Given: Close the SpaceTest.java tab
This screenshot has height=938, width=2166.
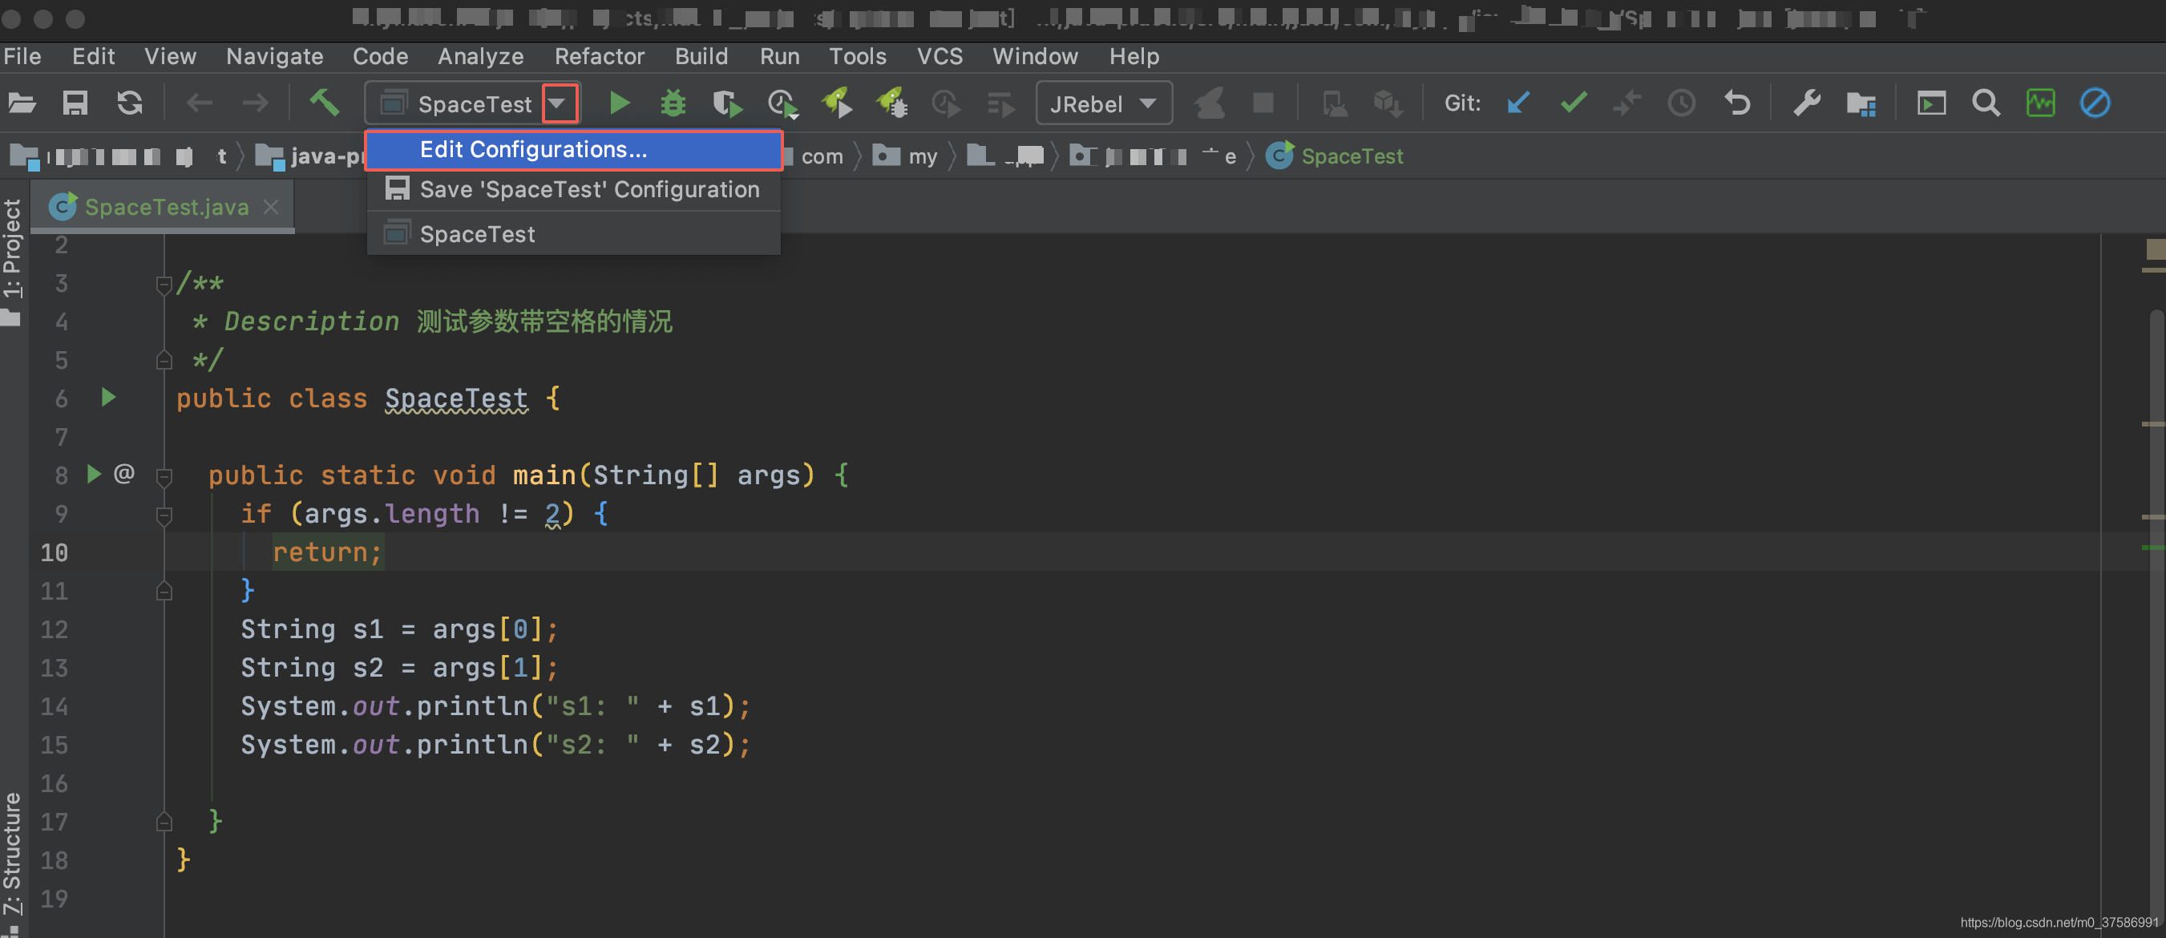Looking at the screenshot, I should pyautogui.click(x=270, y=207).
